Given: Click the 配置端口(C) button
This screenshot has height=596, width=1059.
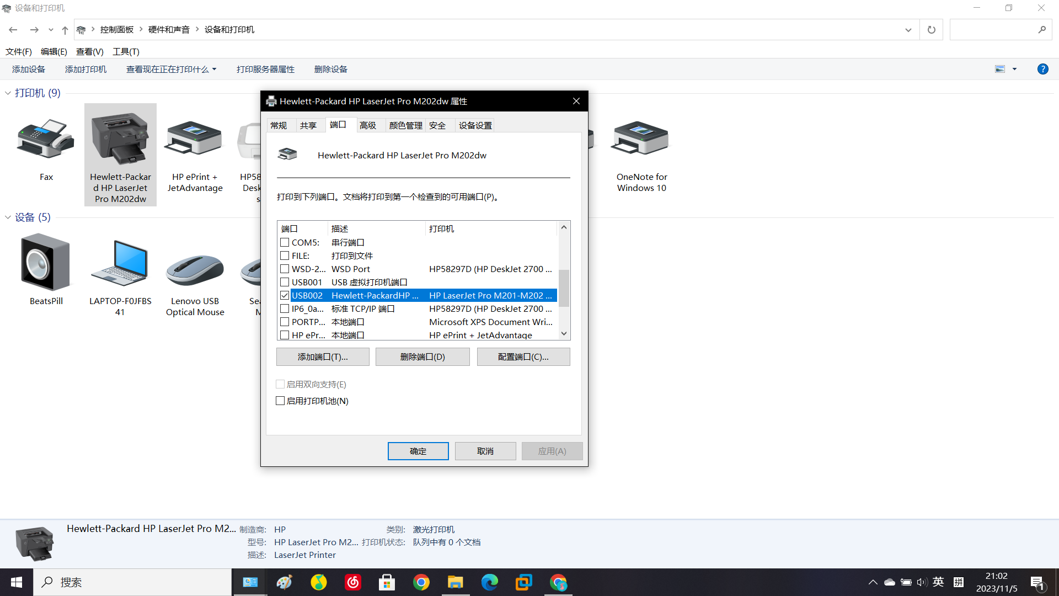Looking at the screenshot, I should (523, 356).
